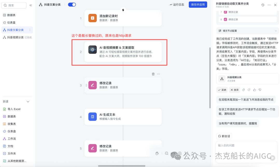Pick suggestion 在流程末尾添加一个发送飞书消息

pos(246,100)
